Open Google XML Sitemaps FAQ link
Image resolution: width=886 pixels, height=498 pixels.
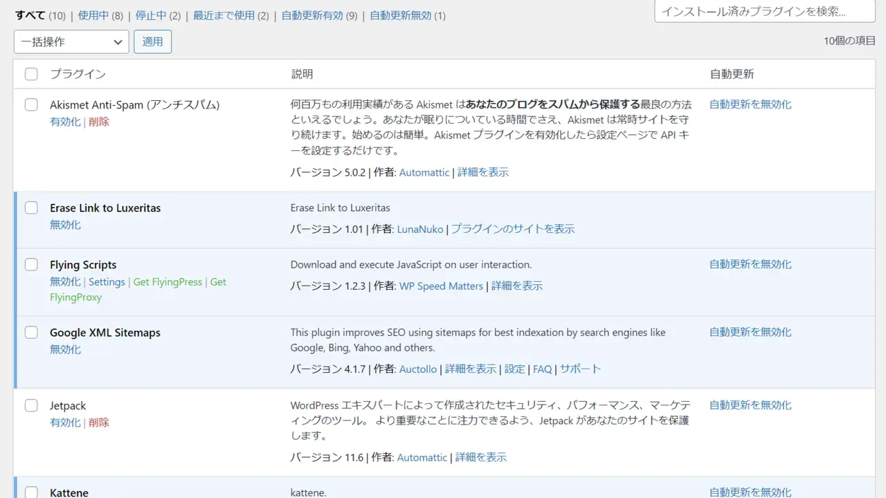[543, 369]
